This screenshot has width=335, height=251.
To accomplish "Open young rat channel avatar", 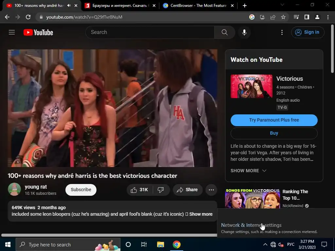I will (14, 189).
